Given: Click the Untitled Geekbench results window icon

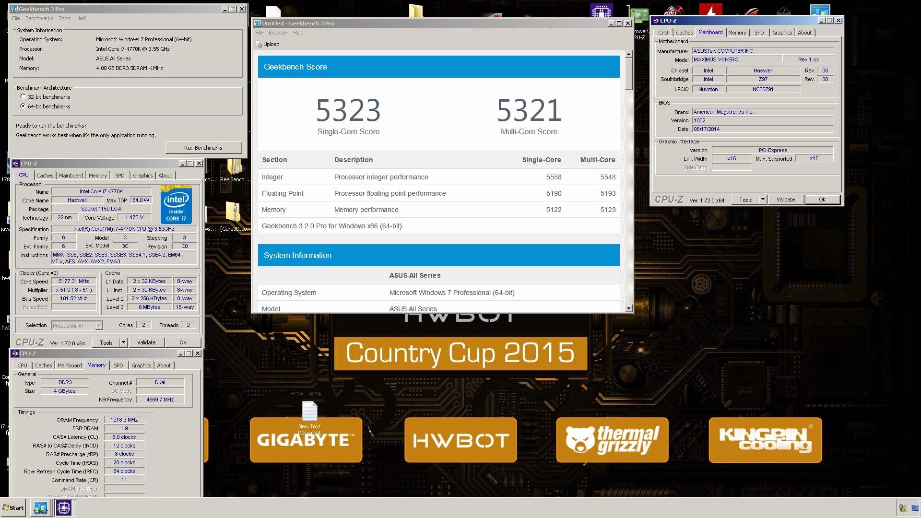Looking at the screenshot, I should pos(258,23).
